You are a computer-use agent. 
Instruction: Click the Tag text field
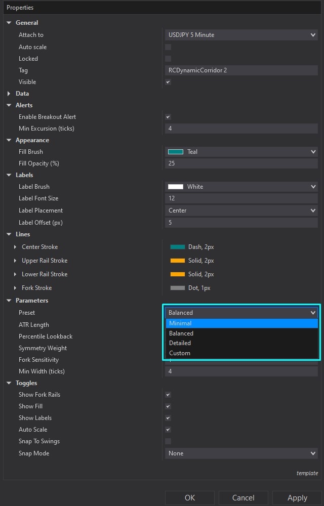pos(241,70)
